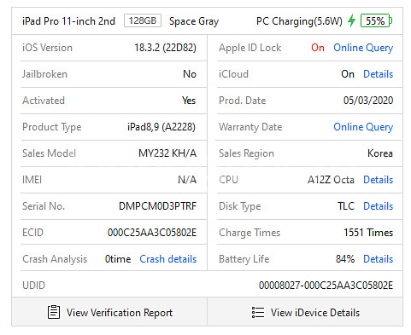
Task: Click the Prod. Date label
Action: click(x=242, y=101)
